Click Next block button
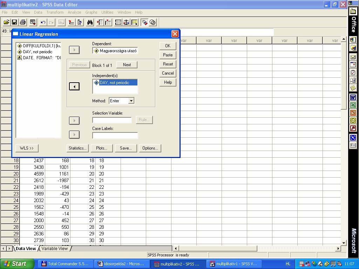 [127, 65]
